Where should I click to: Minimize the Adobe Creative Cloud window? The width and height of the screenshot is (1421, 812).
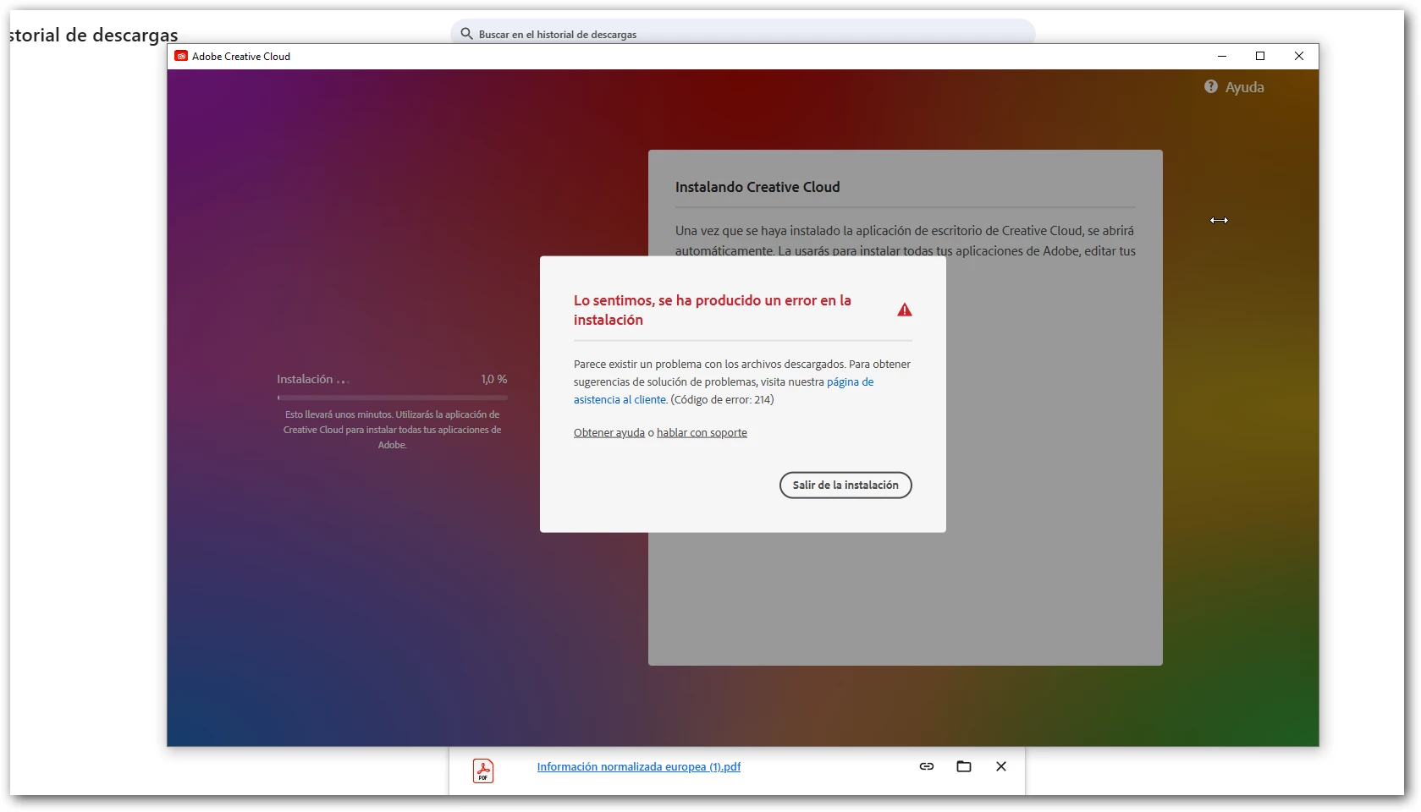pos(1222,56)
